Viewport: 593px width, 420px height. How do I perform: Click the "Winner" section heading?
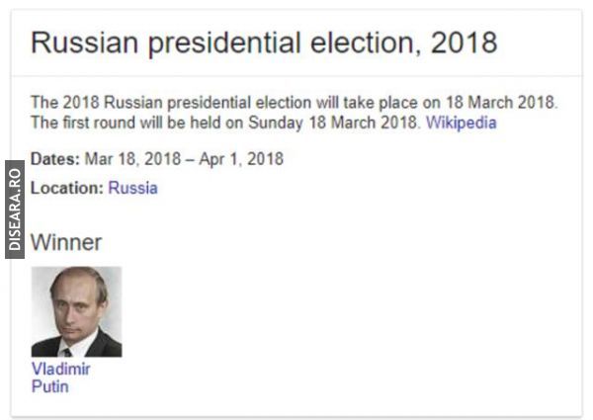pyautogui.click(x=66, y=242)
